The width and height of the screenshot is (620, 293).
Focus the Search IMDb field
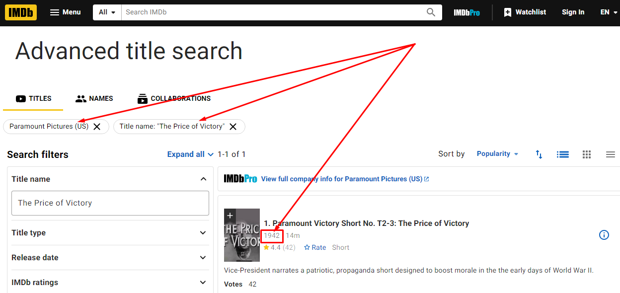271,12
